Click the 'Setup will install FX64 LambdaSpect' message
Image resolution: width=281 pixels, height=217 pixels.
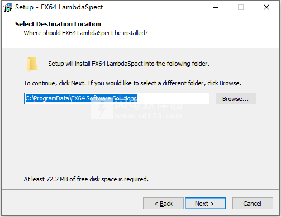[x=128, y=64]
